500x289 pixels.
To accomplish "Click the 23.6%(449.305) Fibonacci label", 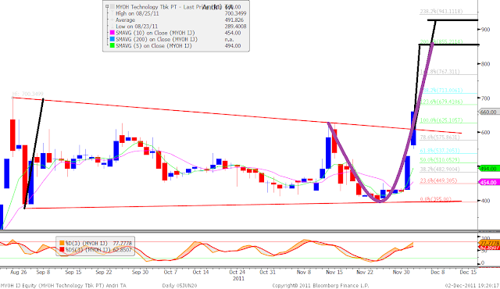I will [x=438, y=180].
